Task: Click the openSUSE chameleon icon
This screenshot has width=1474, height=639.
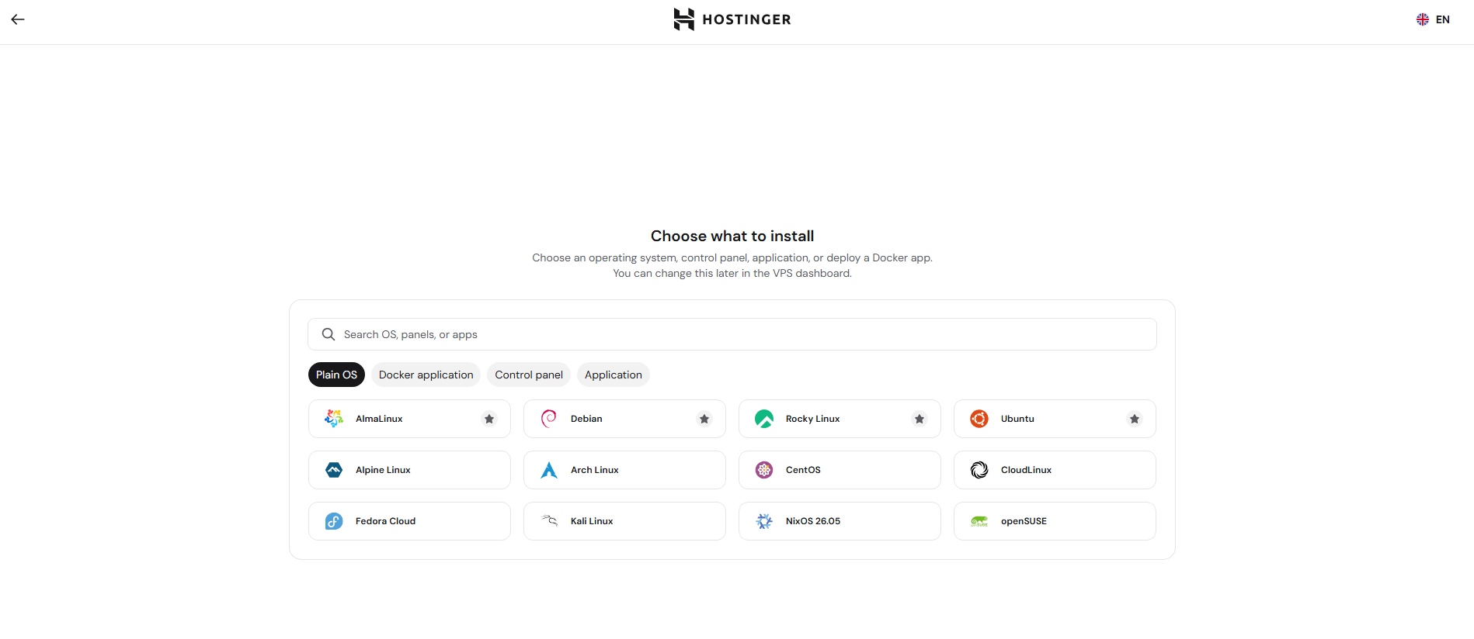Action: coord(979,521)
